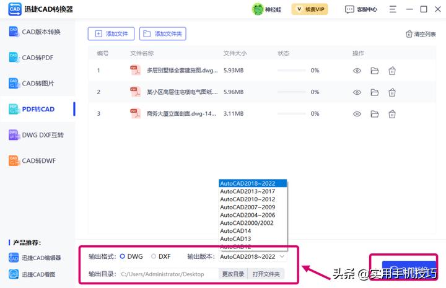
Task: Choose AutoCAD2013~2017 from the version list
Action: click(253, 191)
